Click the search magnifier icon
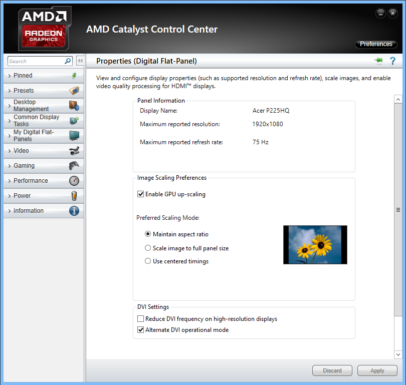The width and height of the screenshot is (406, 385). pos(68,61)
